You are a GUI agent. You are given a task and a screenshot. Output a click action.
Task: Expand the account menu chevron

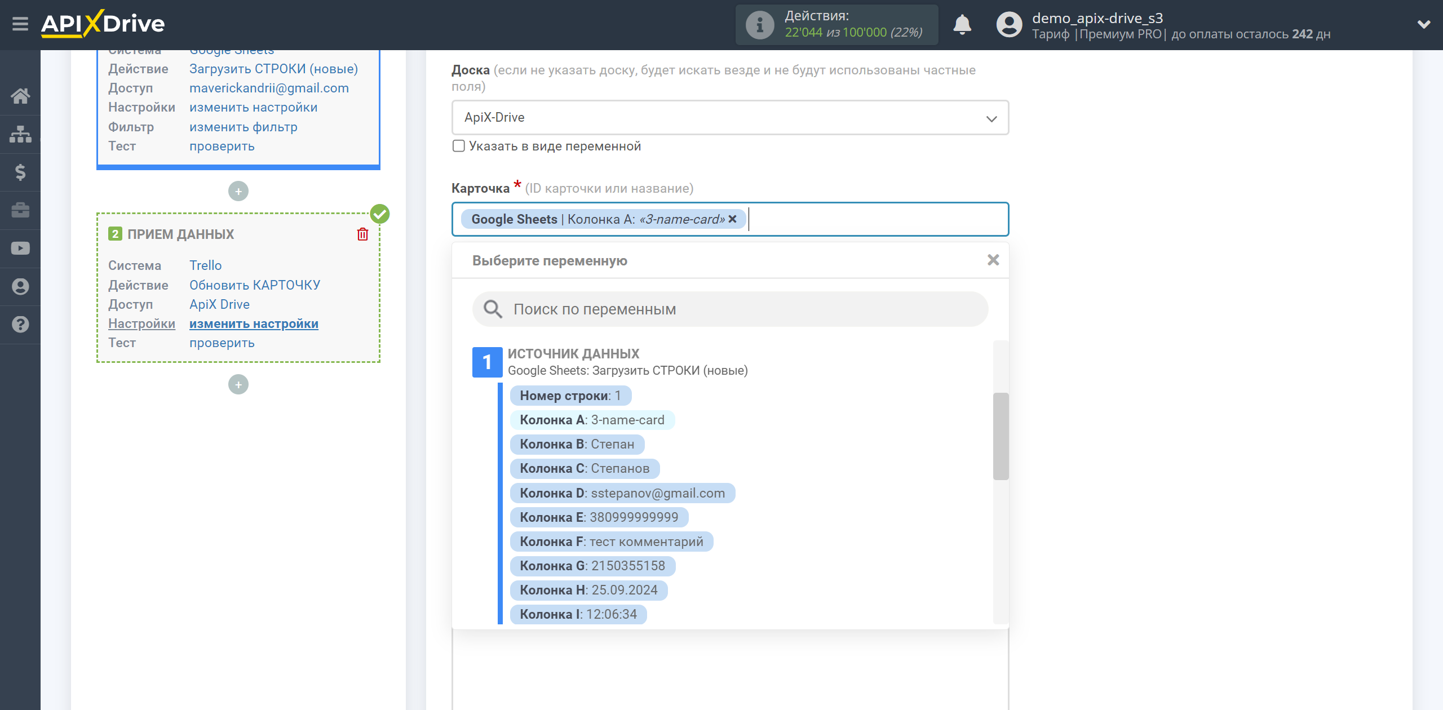[1424, 24]
